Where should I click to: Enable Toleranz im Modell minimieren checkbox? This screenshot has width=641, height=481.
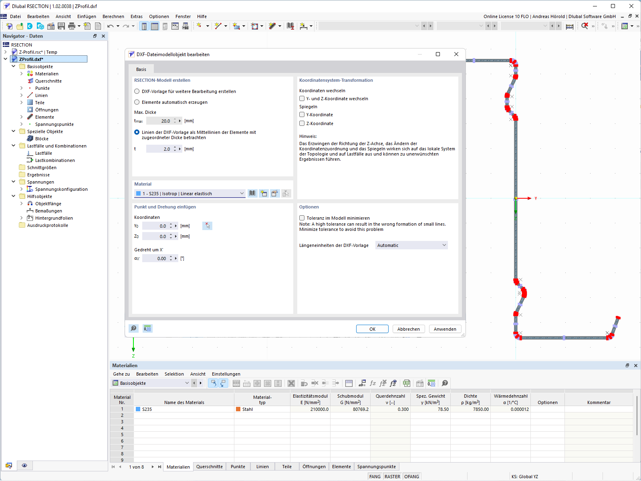click(302, 218)
